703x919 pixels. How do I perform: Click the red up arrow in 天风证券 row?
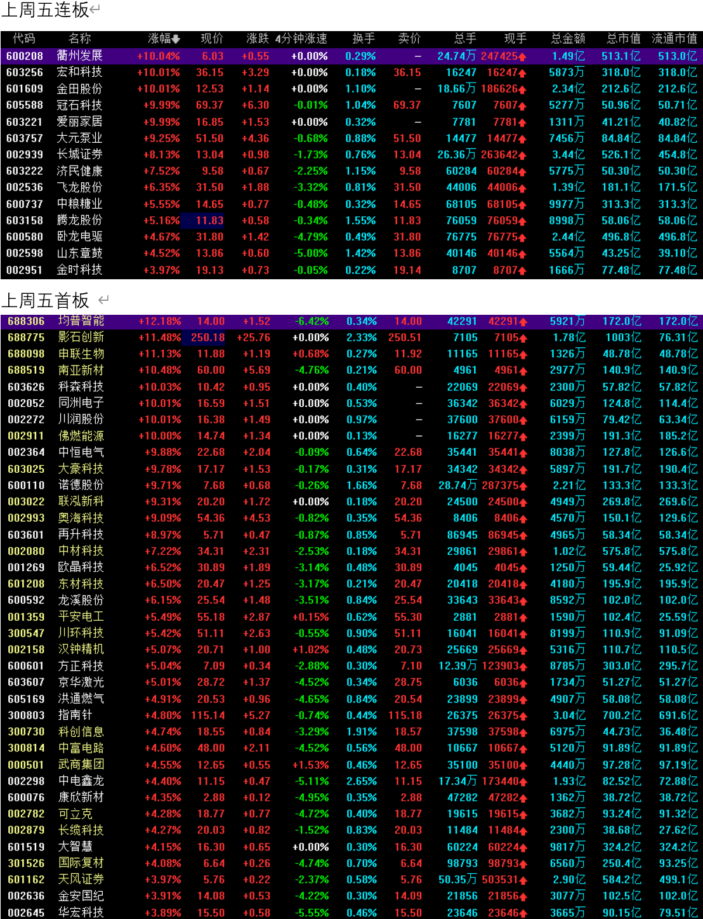(523, 880)
